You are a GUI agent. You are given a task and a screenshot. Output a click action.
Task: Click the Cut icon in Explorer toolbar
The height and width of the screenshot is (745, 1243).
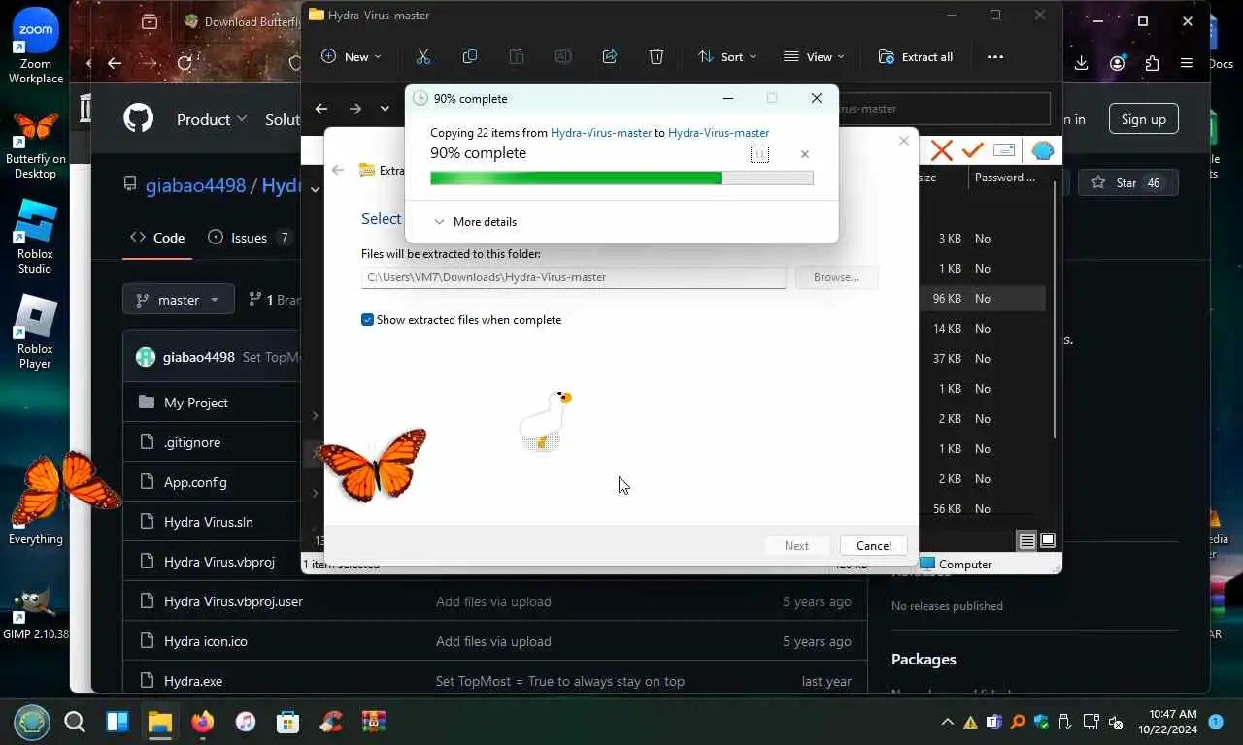click(x=423, y=57)
